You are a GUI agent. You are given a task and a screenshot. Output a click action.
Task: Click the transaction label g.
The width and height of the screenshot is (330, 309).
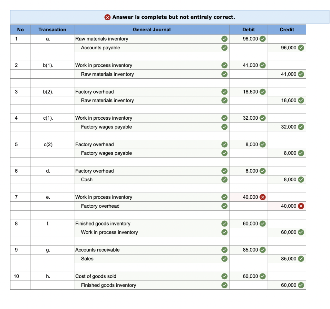click(x=48, y=250)
